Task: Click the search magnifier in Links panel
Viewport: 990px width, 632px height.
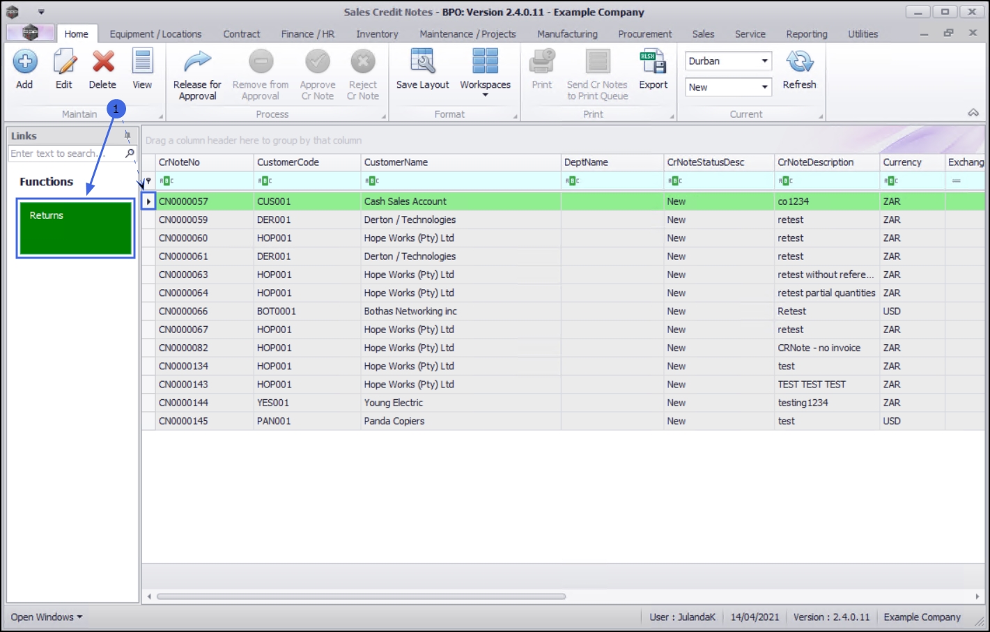Action: pyautogui.click(x=130, y=153)
